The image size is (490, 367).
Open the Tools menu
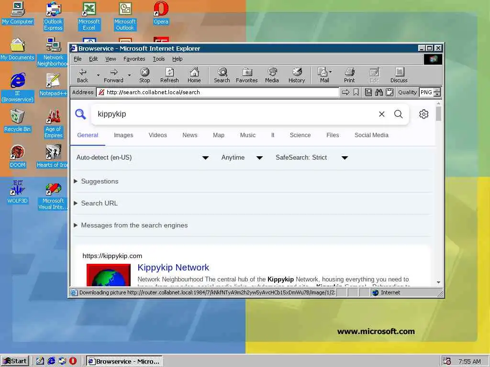click(159, 59)
